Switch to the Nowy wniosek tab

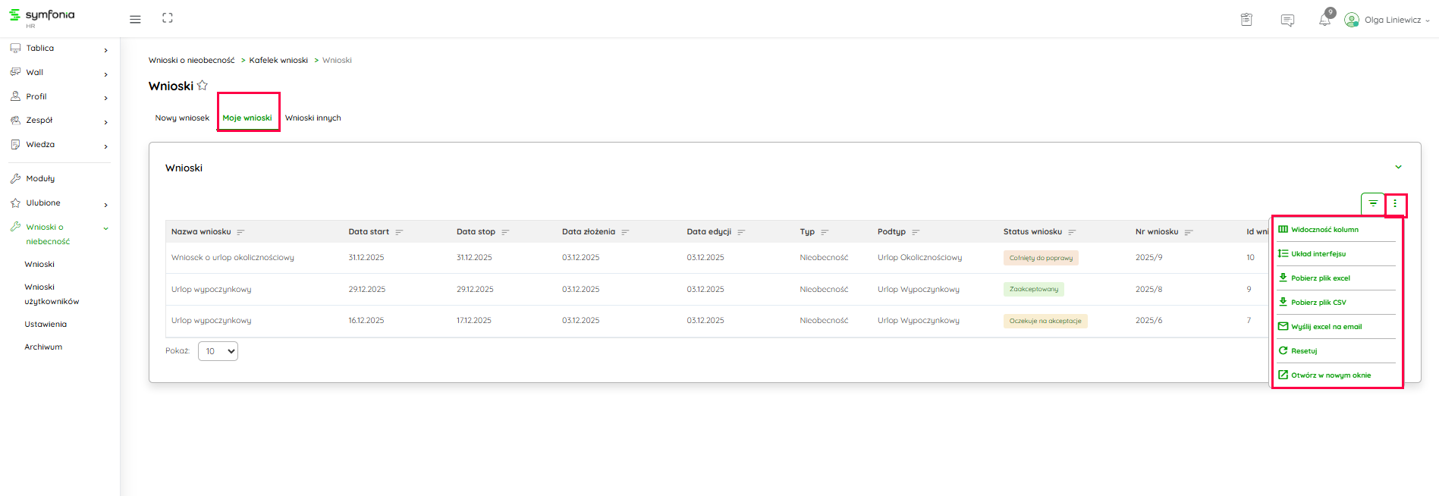(x=182, y=118)
